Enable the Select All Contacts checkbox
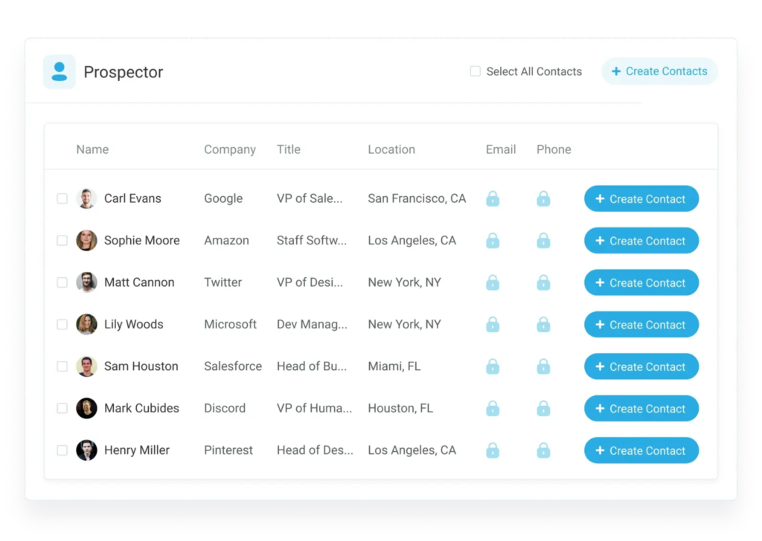762x541 pixels. click(475, 71)
